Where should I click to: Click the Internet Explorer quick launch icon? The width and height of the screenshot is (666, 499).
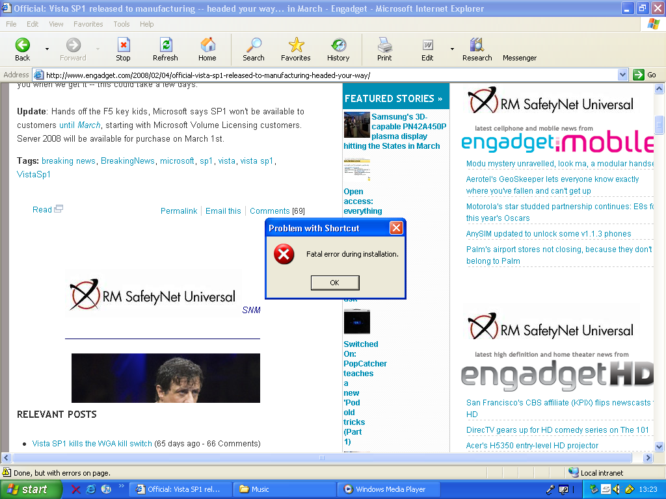[x=91, y=489]
